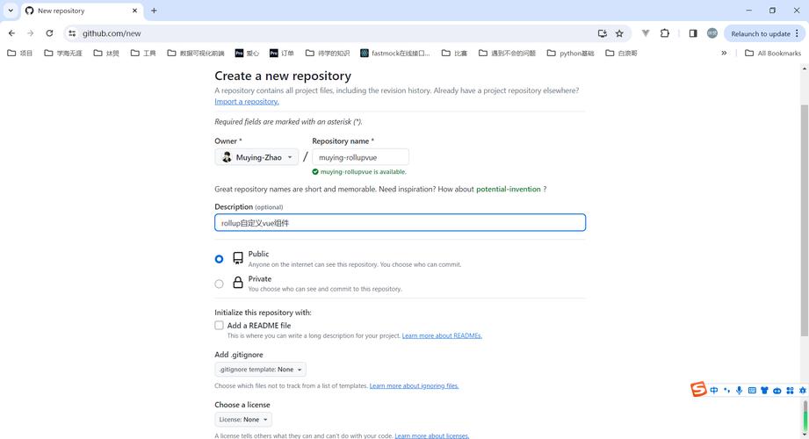The width and height of the screenshot is (809, 439).
Task: Open the python基础 bookmark folder
Action: [x=570, y=53]
